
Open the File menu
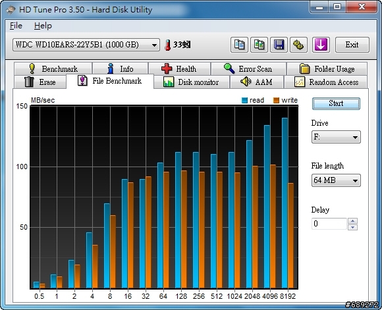pyautogui.click(x=16, y=26)
